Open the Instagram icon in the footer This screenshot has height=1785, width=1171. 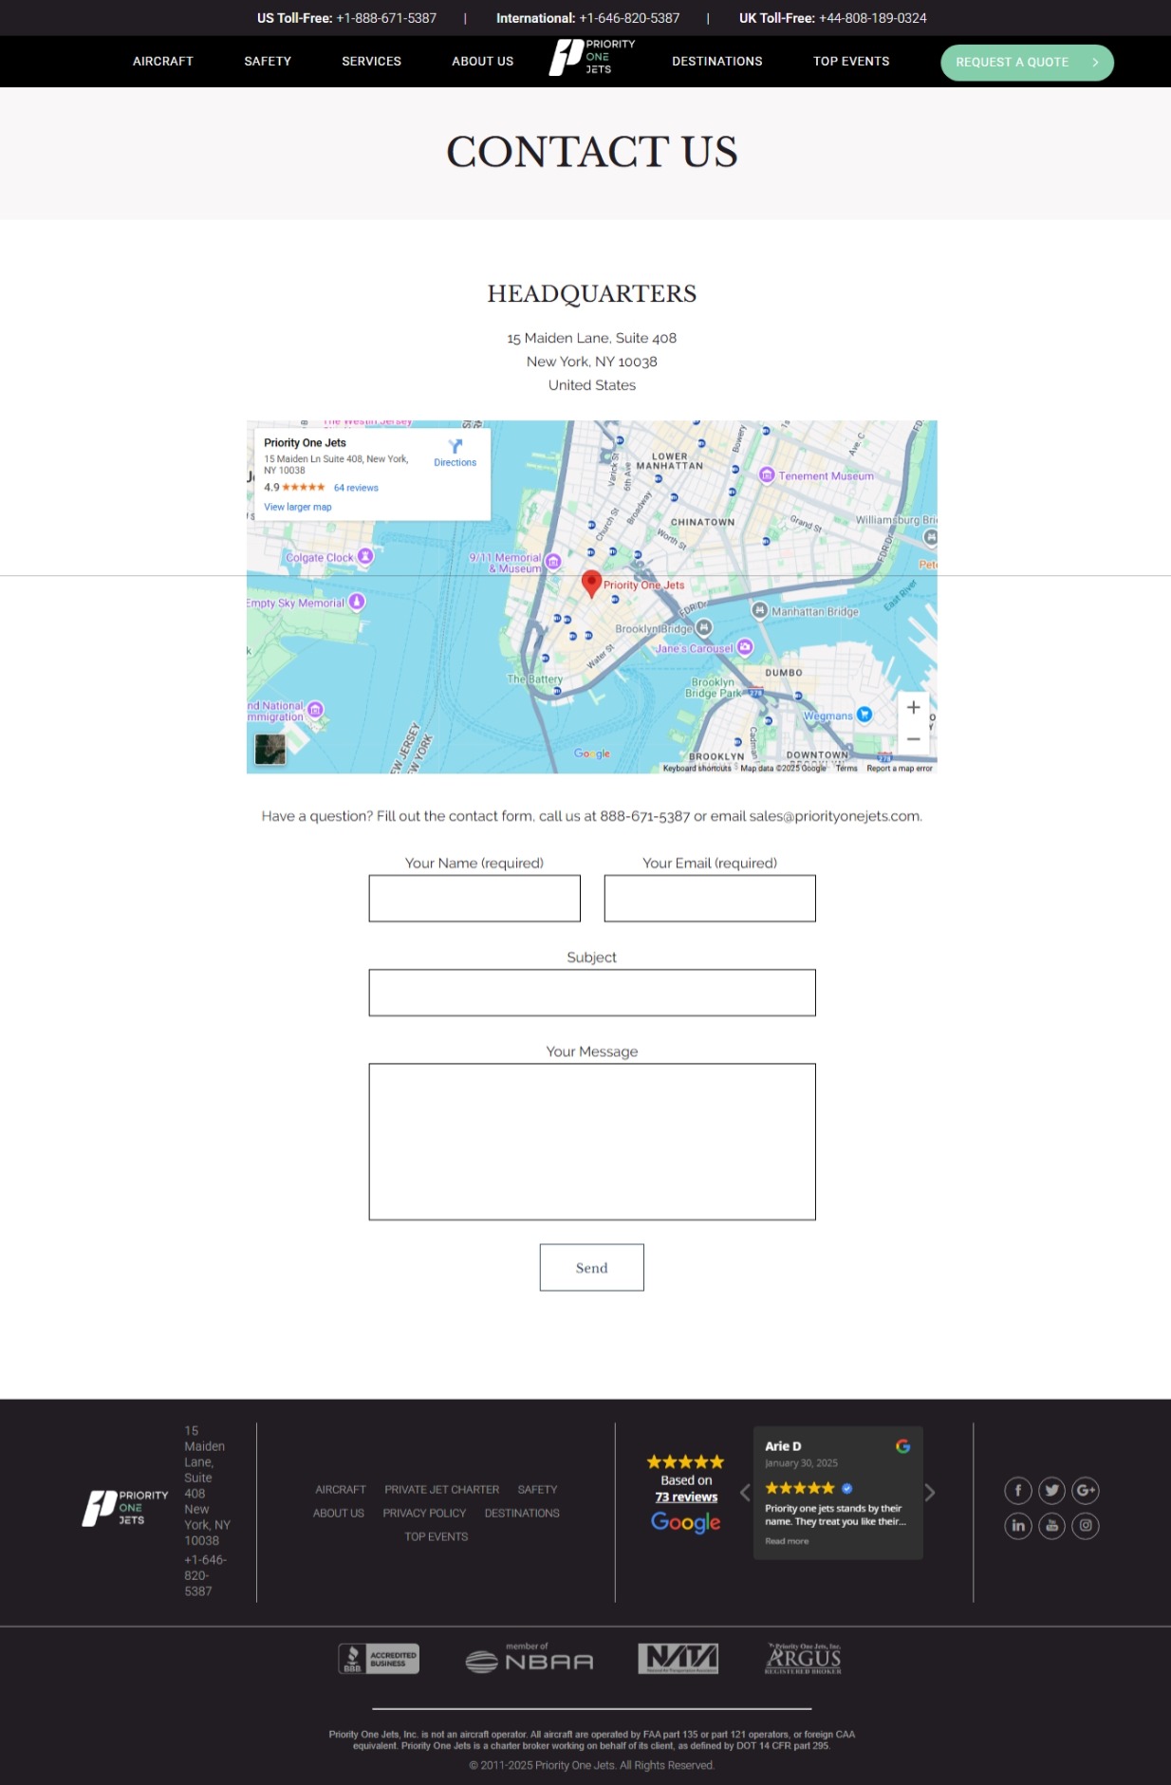1086,1526
